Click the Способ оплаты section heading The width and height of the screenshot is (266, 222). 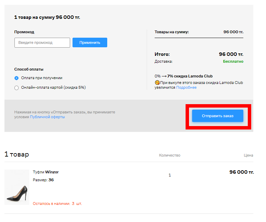click(29, 69)
